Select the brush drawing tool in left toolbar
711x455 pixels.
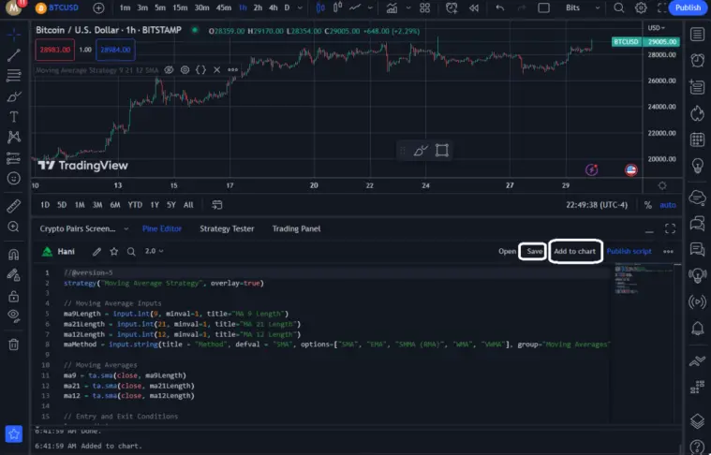14,96
